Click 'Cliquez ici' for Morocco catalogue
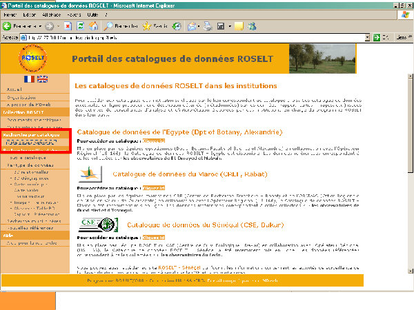This screenshot has width=414, height=310. (x=154, y=188)
